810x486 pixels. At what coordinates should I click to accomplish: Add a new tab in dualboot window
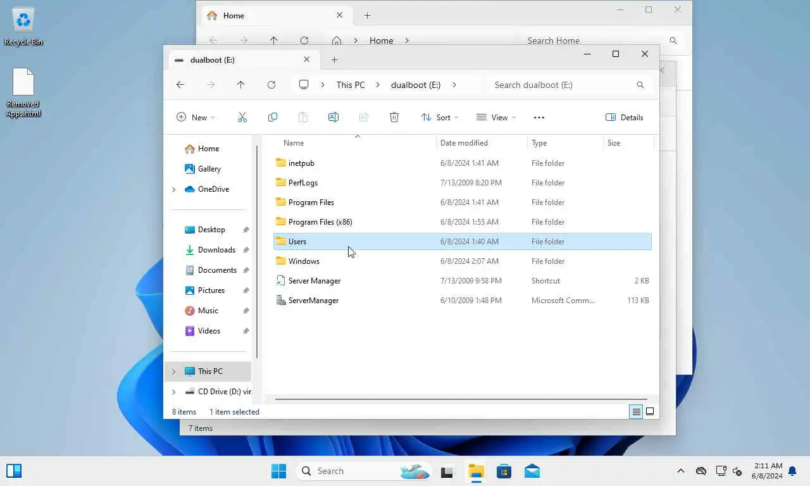pos(335,59)
